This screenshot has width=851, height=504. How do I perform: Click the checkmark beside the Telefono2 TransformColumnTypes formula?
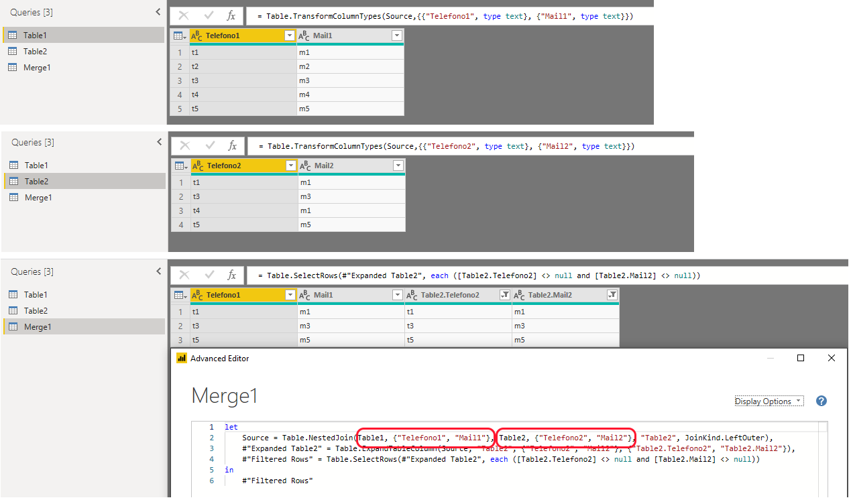coord(211,145)
